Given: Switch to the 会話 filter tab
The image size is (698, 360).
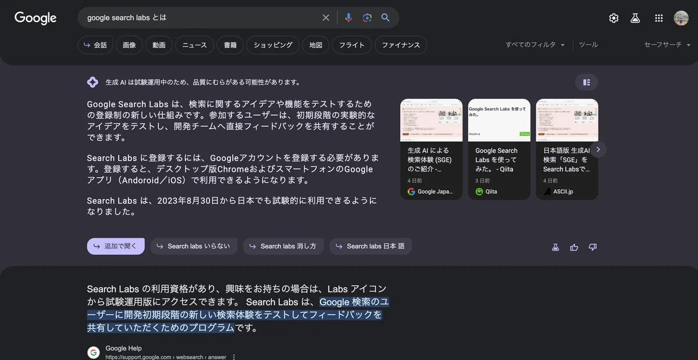Looking at the screenshot, I should 95,45.
